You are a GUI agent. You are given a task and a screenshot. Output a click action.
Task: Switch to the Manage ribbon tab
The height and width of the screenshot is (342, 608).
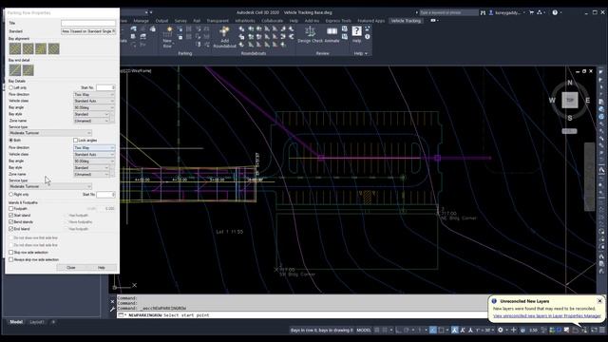point(142,21)
